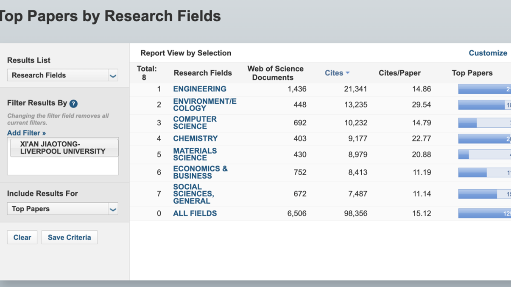Screen dimensions: 511x287
Task: Open the COMPUTER SCIENCE field link
Action: point(195,123)
